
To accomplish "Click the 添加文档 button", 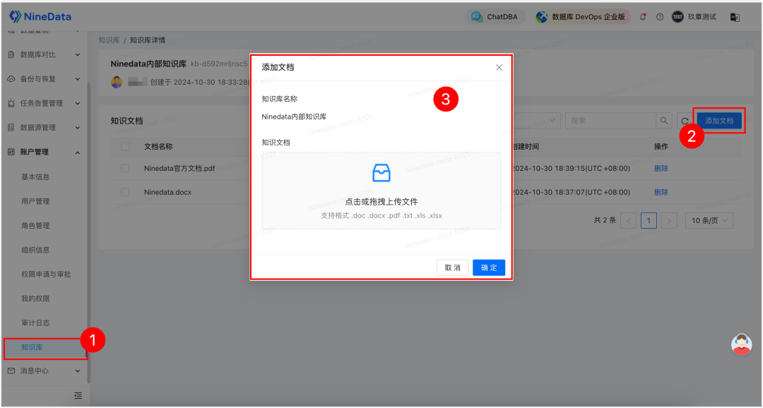I will click(719, 121).
